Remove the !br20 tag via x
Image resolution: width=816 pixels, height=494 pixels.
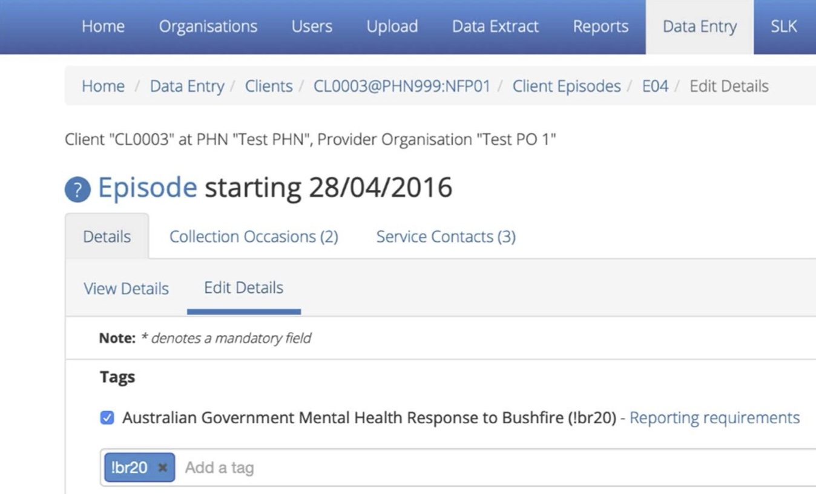point(162,467)
